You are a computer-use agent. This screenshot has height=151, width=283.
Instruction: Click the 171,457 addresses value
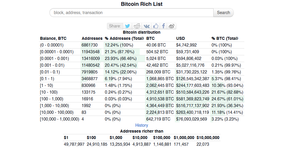[x=181, y=144]
